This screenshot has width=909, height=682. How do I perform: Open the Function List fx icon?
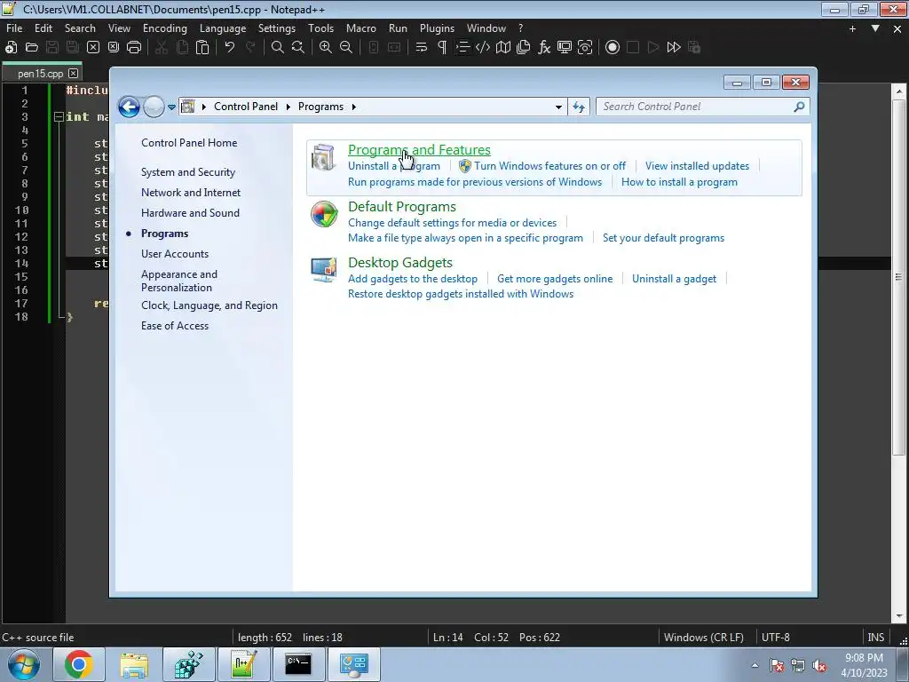pyautogui.click(x=544, y=48)
